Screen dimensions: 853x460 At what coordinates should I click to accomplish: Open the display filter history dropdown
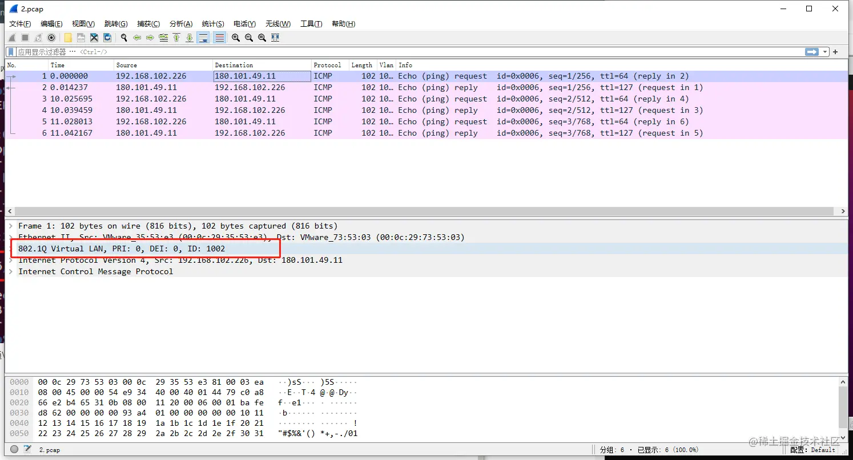pos(825,52)
